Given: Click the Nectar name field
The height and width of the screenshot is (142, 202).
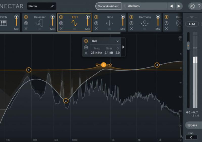Looking at the screenshot, I should coord(41,6).
